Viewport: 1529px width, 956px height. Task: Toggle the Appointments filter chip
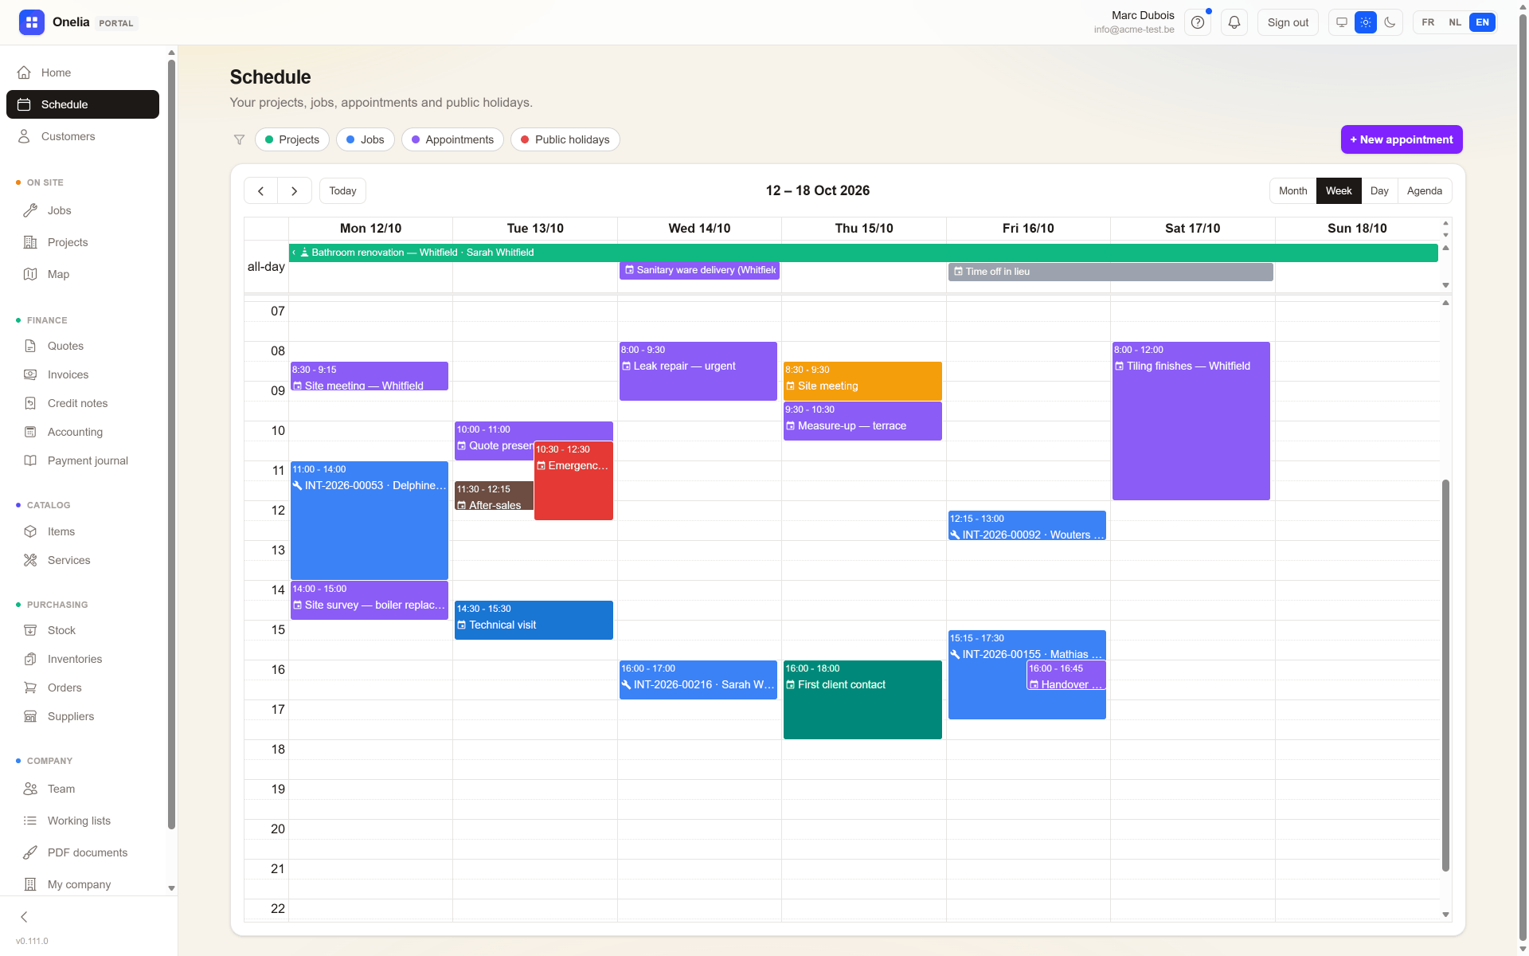click(452, 139)
